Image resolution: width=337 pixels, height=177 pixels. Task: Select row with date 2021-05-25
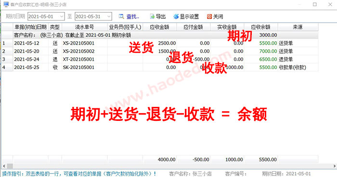[160, 68]
